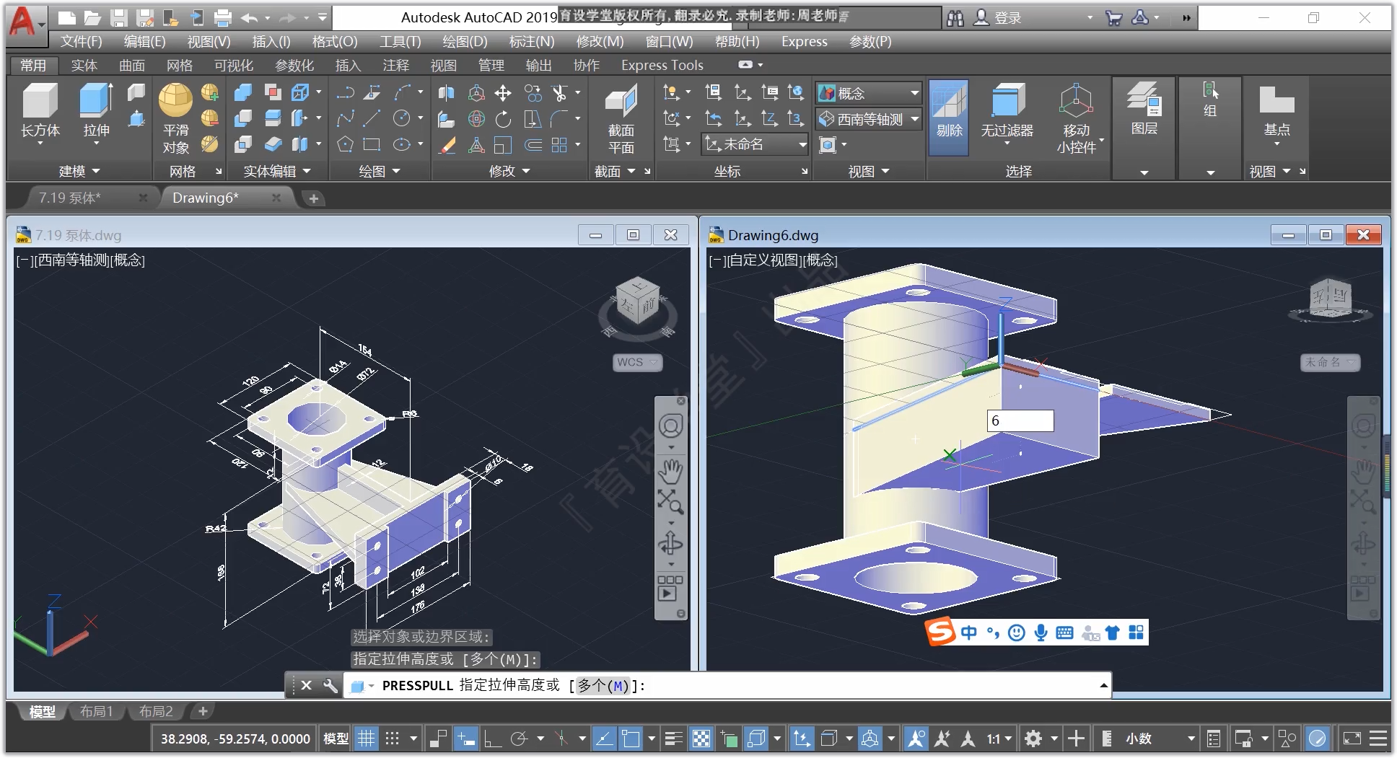Open the UCS 未命名 dropdown
This screenshot has height=758, width=1397.
pyautogui.click(x=755, y=144)
